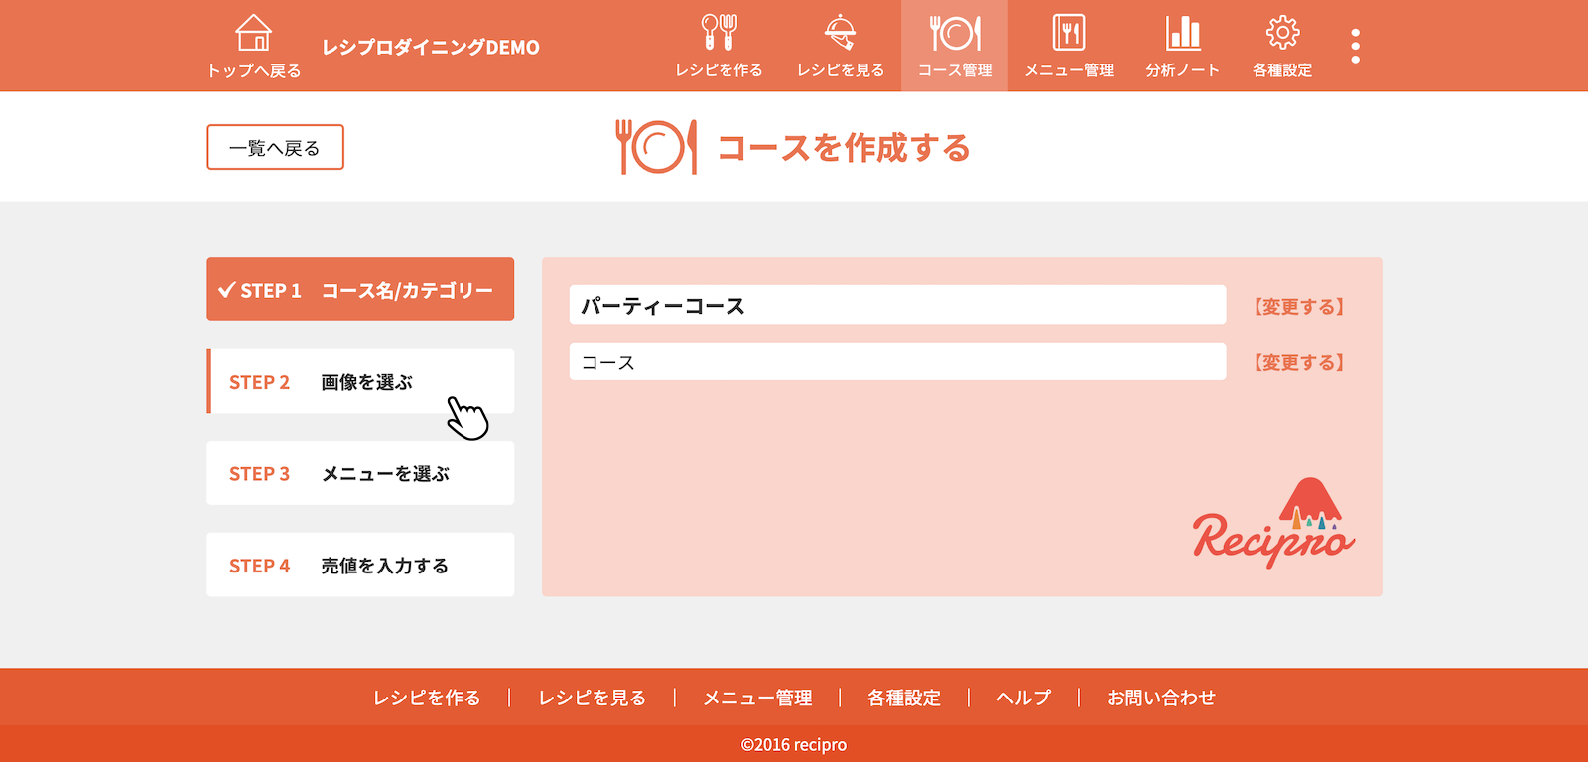Open the ヘルプ link in footer
This screenshot has width=1588, height=762.
1023,698
